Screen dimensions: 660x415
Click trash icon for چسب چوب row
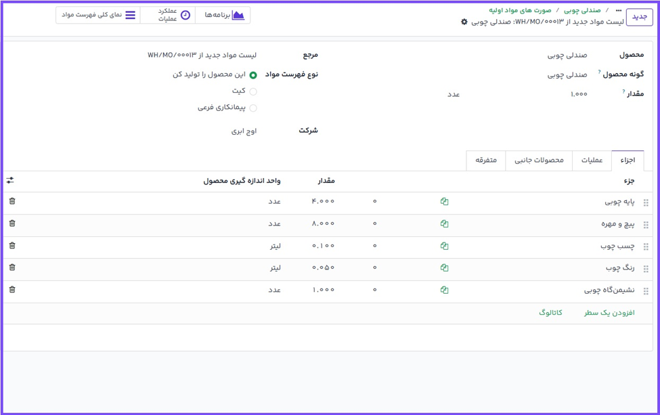pos(12,246)
